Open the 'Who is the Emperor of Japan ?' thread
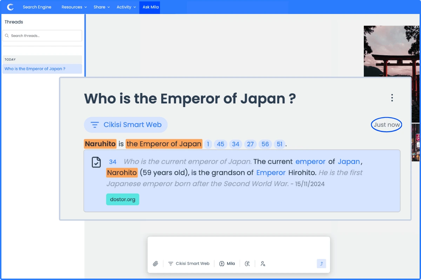Image resolution: width=421 pixels, height=280 pixels. (x=35, y=69)
